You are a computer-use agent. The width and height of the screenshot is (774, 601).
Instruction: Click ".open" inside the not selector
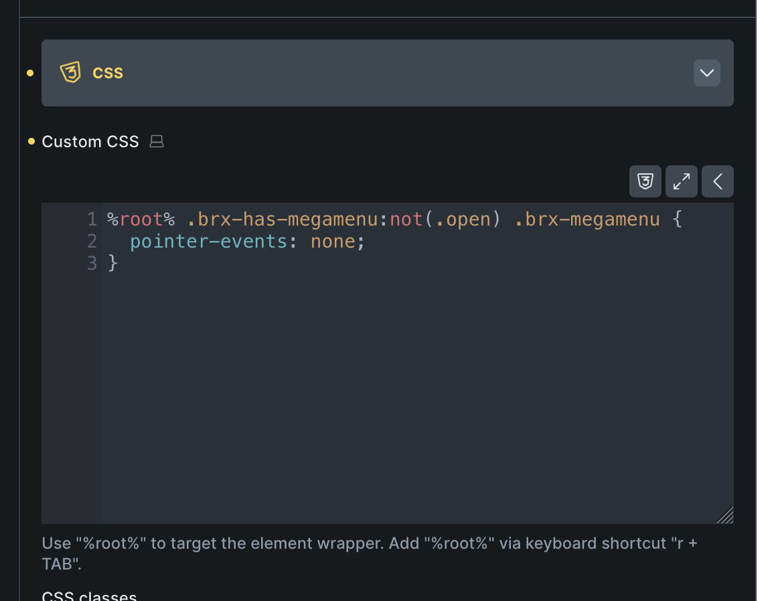pos(463,220)
